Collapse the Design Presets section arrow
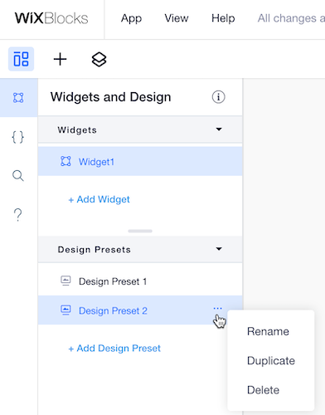Image resolution: width=325 pixels, height=415 pixels. click(x=219, y=249)
